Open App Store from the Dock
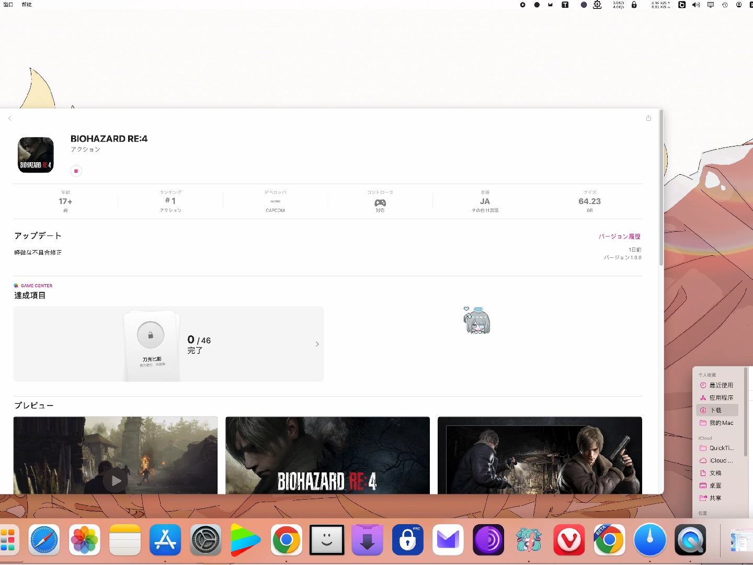The width and height of the screenshot is (753, 565). [165, 540]
